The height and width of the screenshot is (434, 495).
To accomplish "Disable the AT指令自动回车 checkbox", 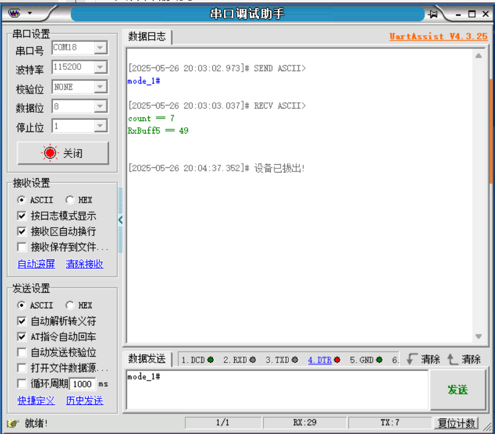I will (x=21, y=336).
